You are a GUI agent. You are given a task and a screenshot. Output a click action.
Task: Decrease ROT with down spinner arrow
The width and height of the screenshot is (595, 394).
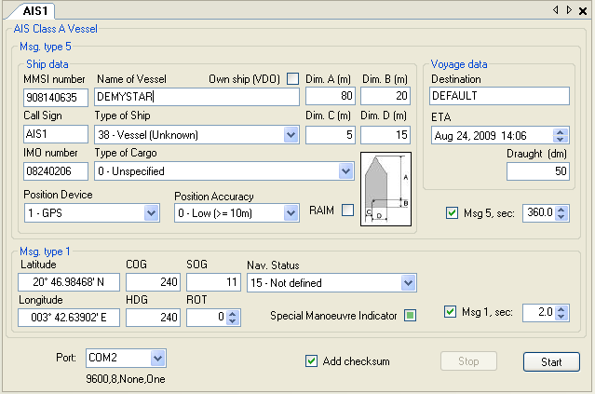pos(233,321)
